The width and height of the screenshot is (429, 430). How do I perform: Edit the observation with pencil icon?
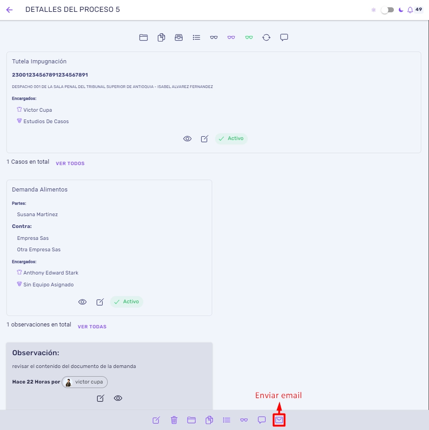pos(100,398)
